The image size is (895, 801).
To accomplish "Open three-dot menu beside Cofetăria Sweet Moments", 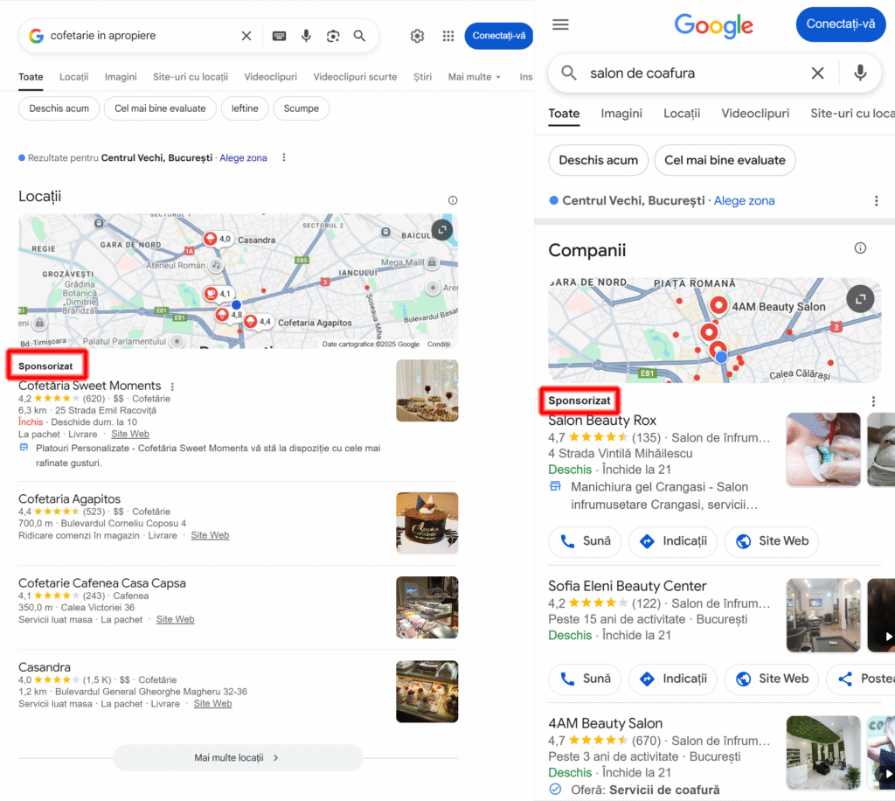I will pyautogui.click(x=172, y=387).
